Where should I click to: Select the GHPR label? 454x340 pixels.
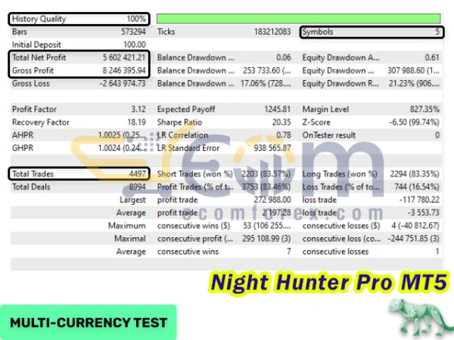click(x=23, y=148)
